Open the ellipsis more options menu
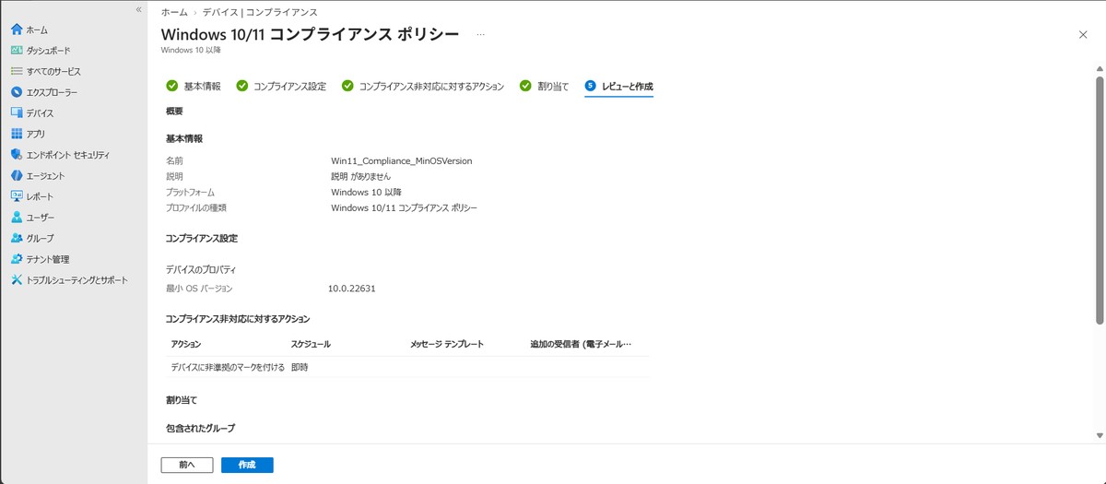The width and height of the screenshot is (1106, 484). [x=480, y=34]
